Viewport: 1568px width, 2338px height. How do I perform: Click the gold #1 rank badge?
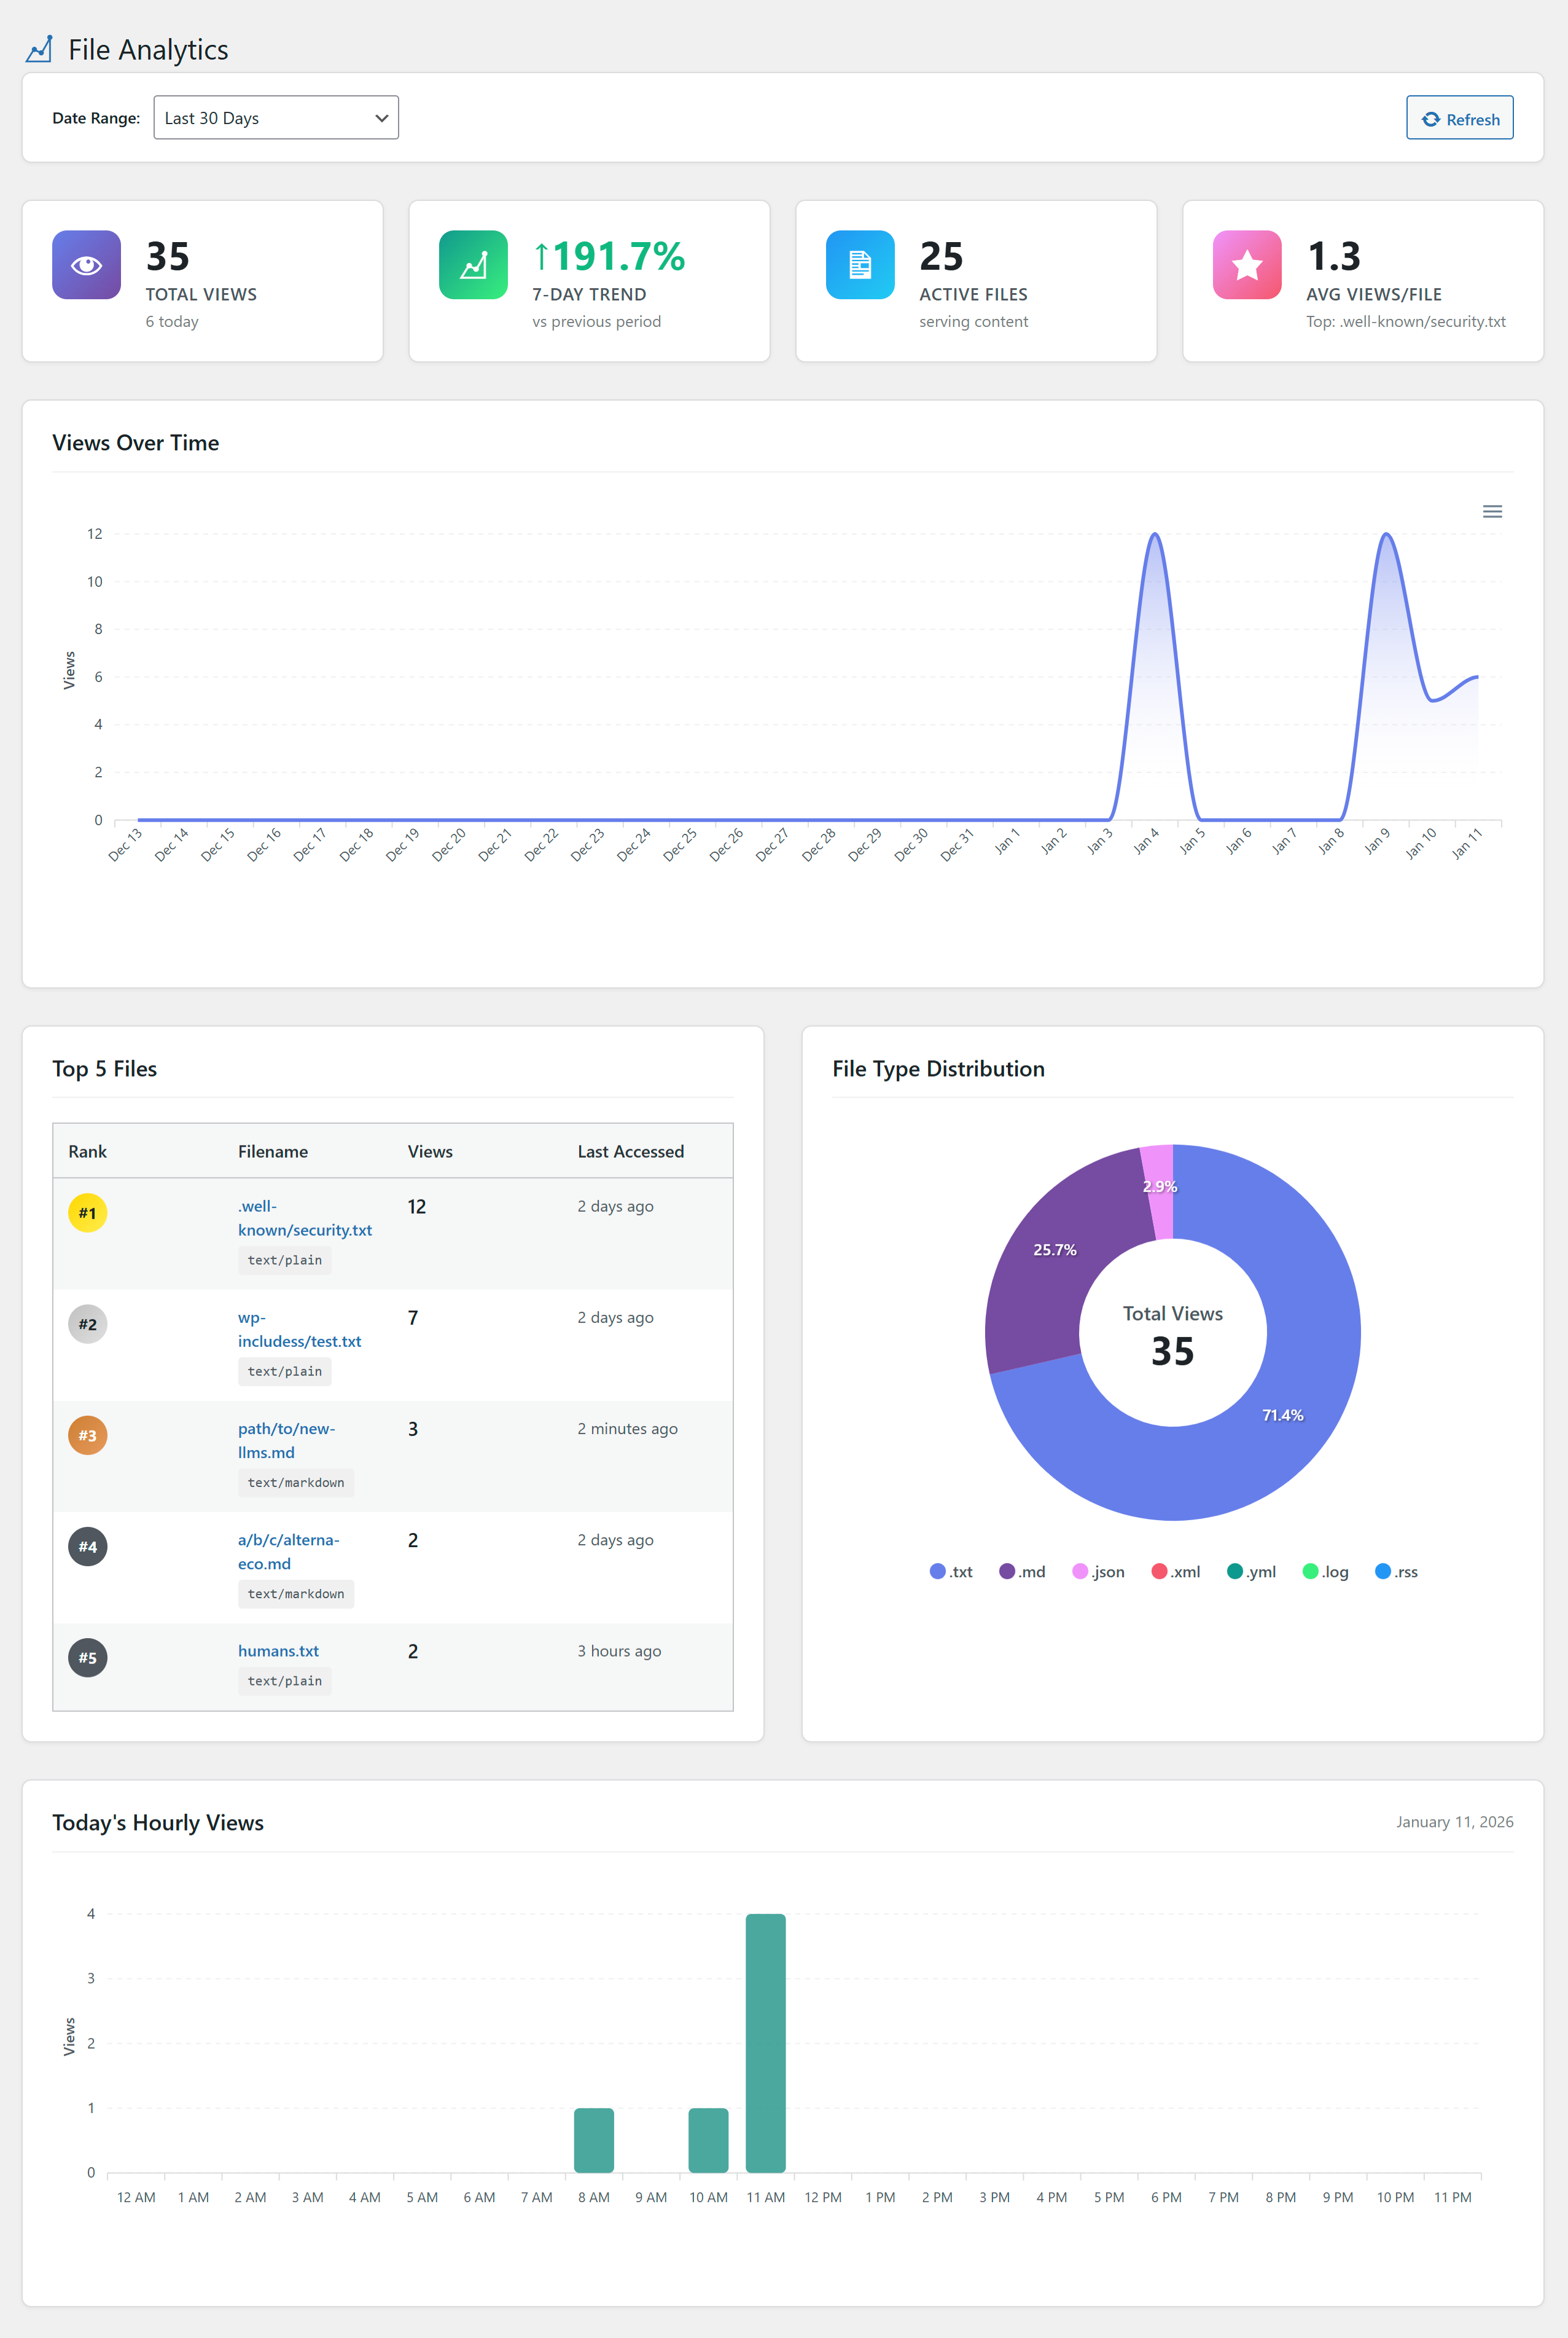coord(87,1214)
